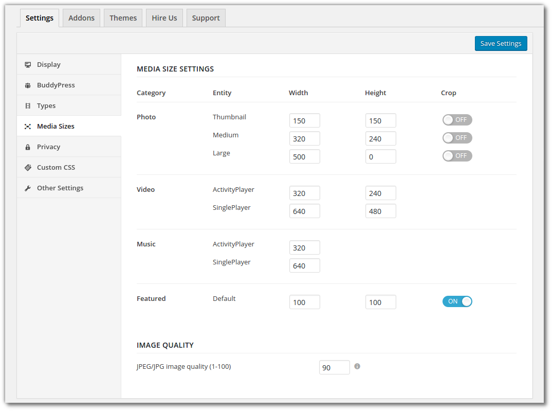Click the tag icon next to Custom CSS

coord(28,167)
